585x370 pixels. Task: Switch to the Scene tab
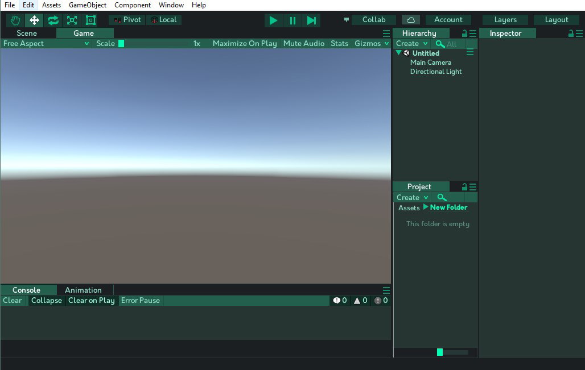(27, 33)
